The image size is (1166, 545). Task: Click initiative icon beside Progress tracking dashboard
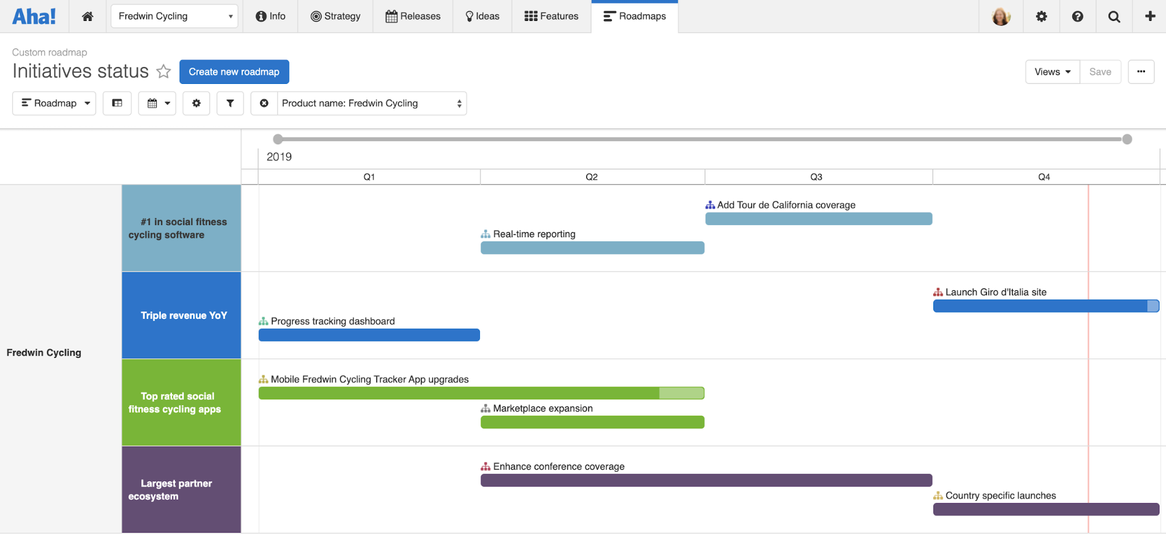(x=263, y=322)
